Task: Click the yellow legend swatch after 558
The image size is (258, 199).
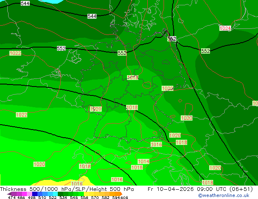Action: [x=87, y=194]
